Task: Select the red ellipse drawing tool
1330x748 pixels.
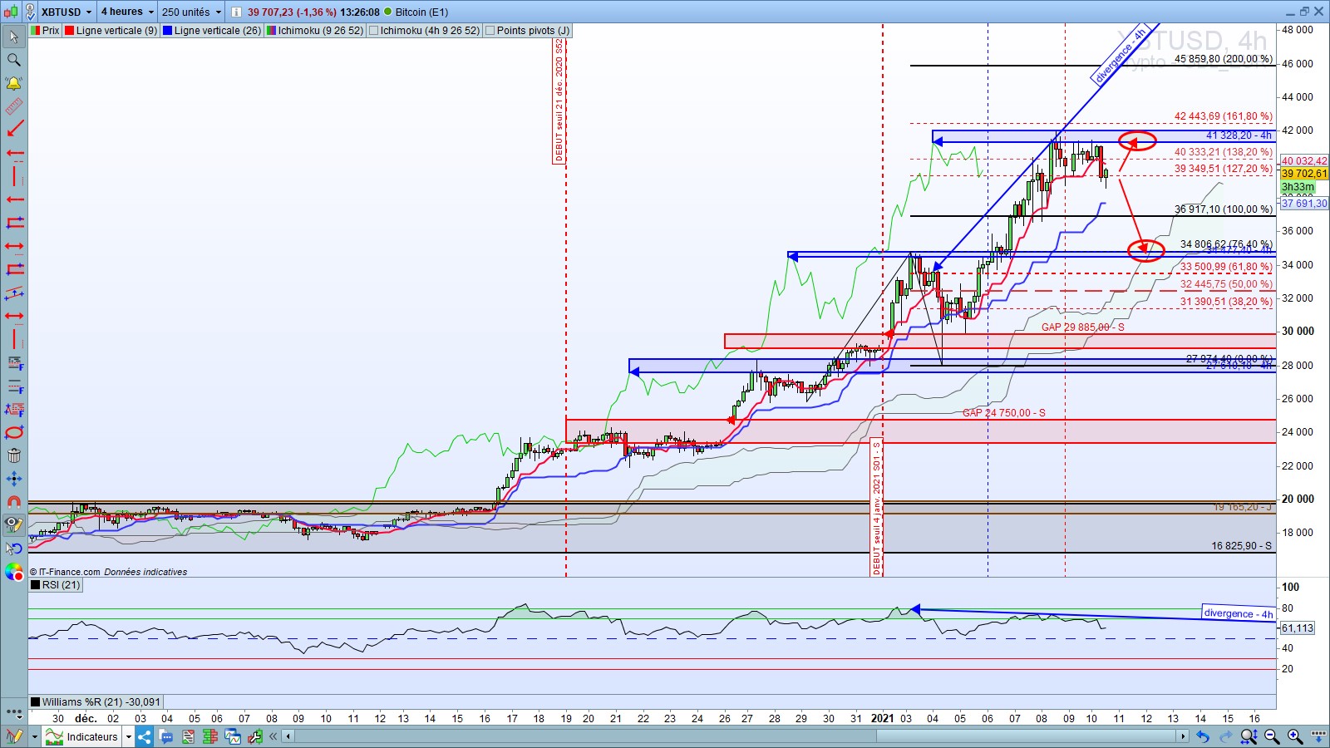Action: (14, 432)
